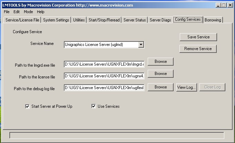Select the Config Services tab
This screenshot has width=235, height=143.
click(x=188, y=19)
